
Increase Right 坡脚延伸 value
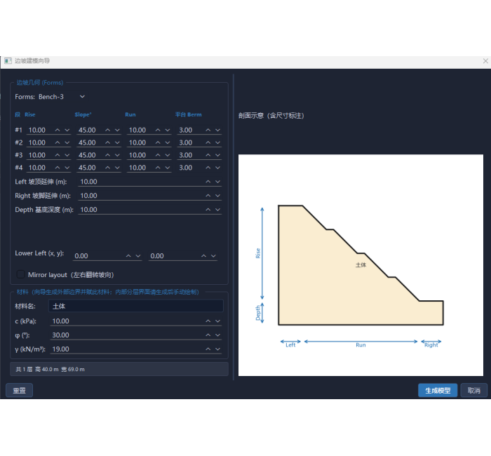tap(208, 196)
